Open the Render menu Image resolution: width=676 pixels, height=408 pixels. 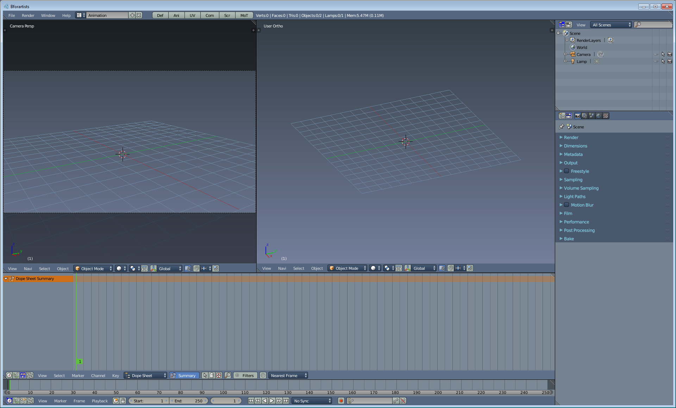tap(28, 15)
